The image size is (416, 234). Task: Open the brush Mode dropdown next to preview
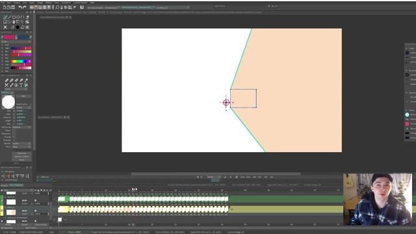pos(23,107)
